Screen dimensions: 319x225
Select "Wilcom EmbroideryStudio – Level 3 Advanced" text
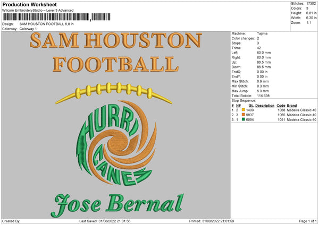pyautogui.click(x=38, y=11)
